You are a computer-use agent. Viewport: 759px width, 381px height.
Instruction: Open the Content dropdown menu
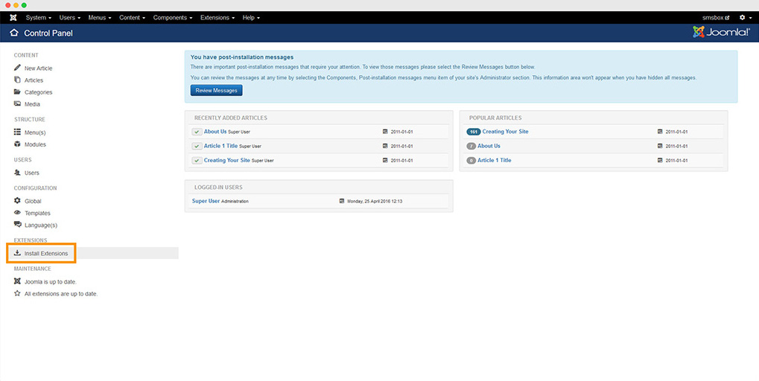(x=132, y=17)
